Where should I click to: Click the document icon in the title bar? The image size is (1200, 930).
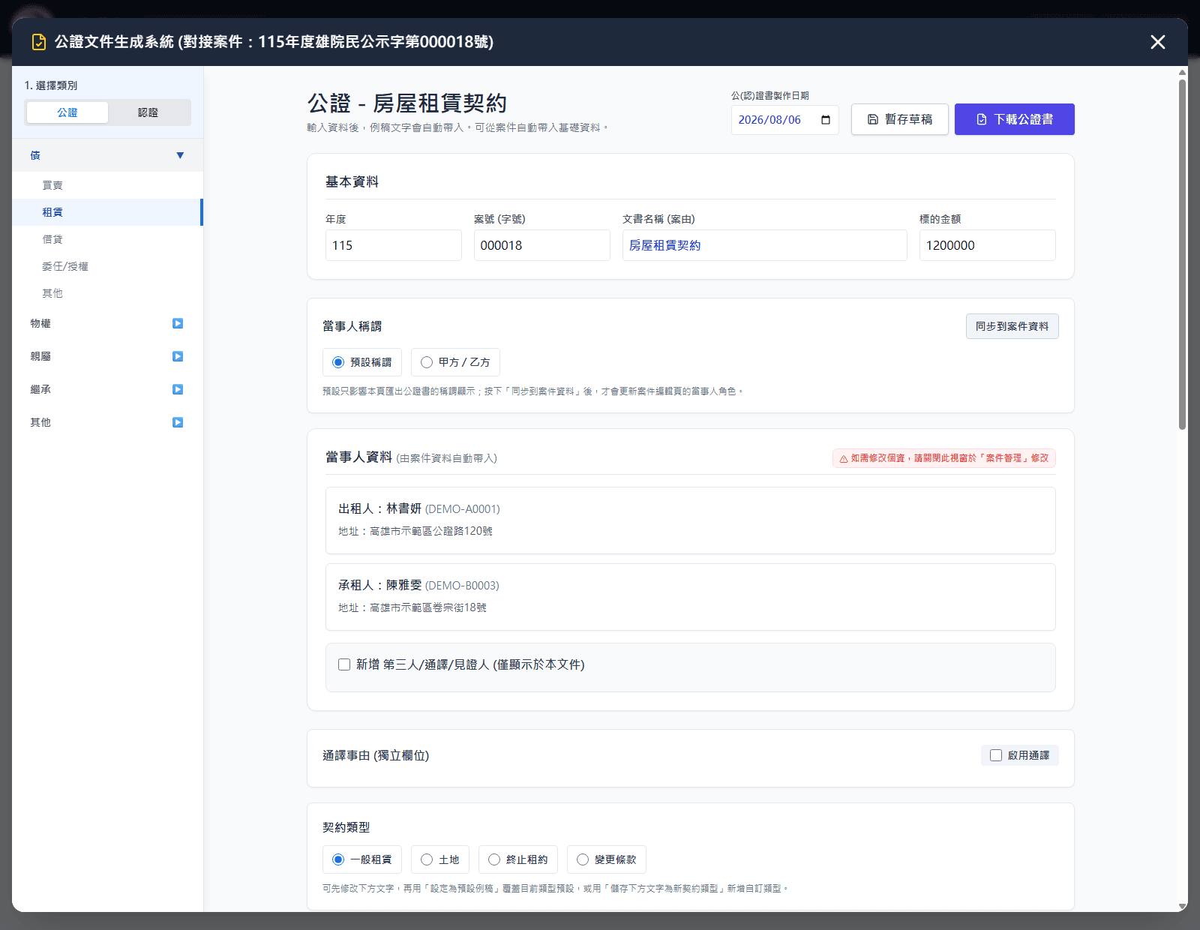(39, 42)
